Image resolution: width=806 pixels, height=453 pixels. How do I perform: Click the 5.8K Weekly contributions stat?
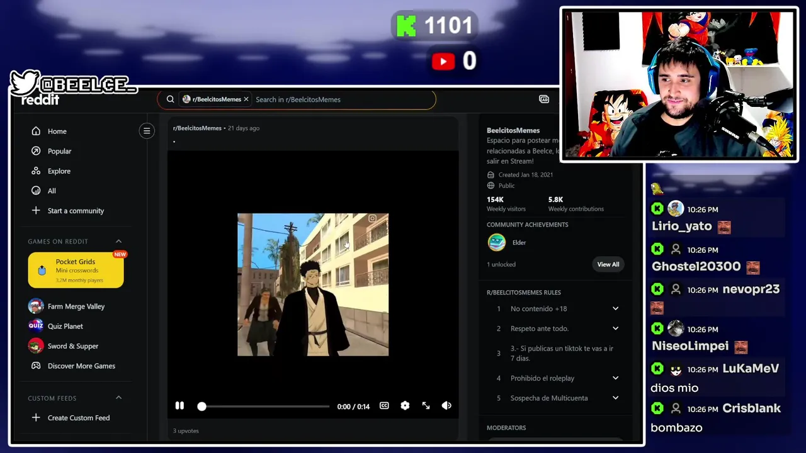(x=576, y=204)
